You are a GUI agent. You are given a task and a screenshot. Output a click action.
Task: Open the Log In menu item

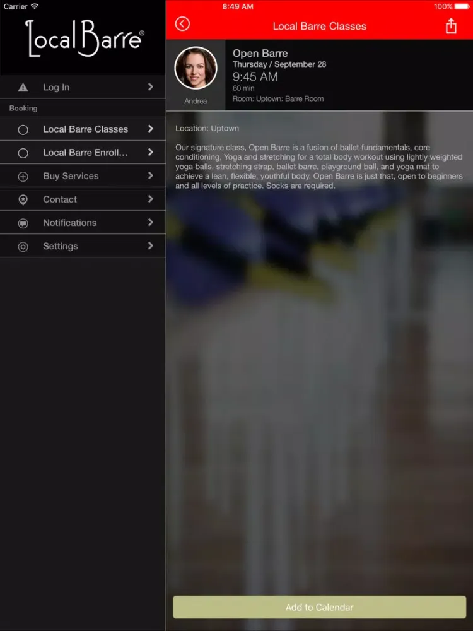(83, 87)
